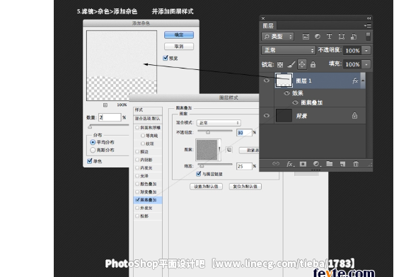Viewport: 394px width, 277px height.
Task: Click new preset icon beside pattern swatch
Action: (229, 150)
